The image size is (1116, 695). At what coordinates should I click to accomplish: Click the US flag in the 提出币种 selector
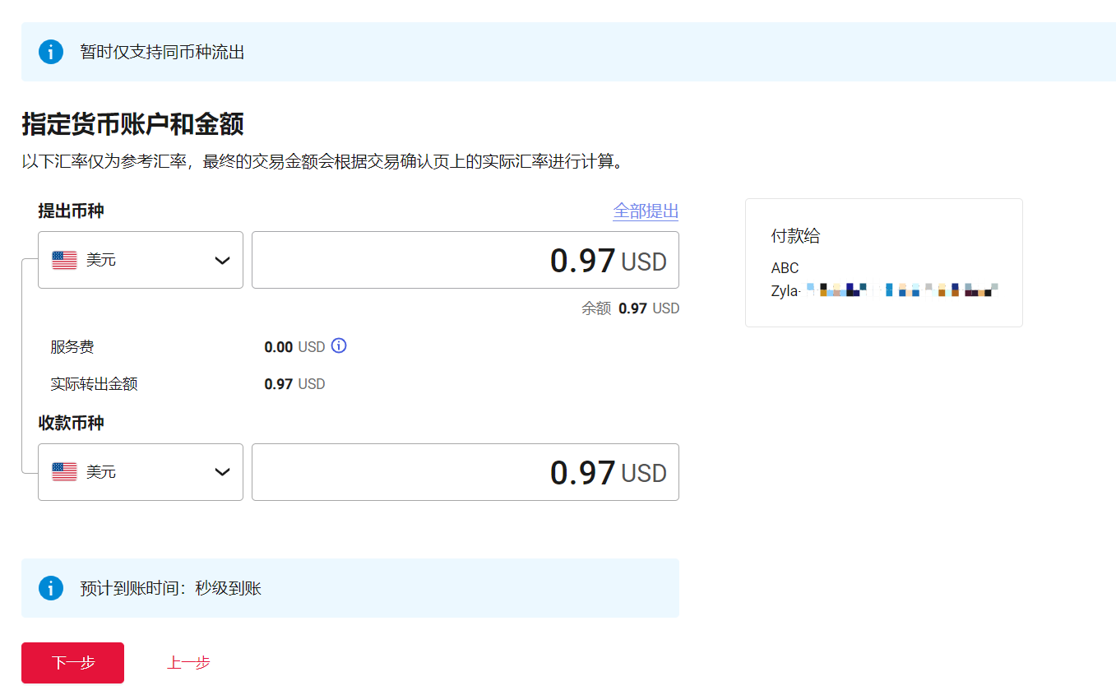[63, 259]
